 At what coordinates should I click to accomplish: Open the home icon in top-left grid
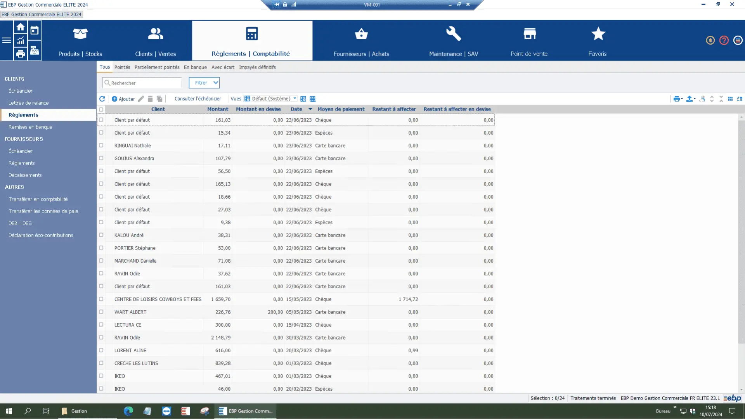tap(21, 28)
